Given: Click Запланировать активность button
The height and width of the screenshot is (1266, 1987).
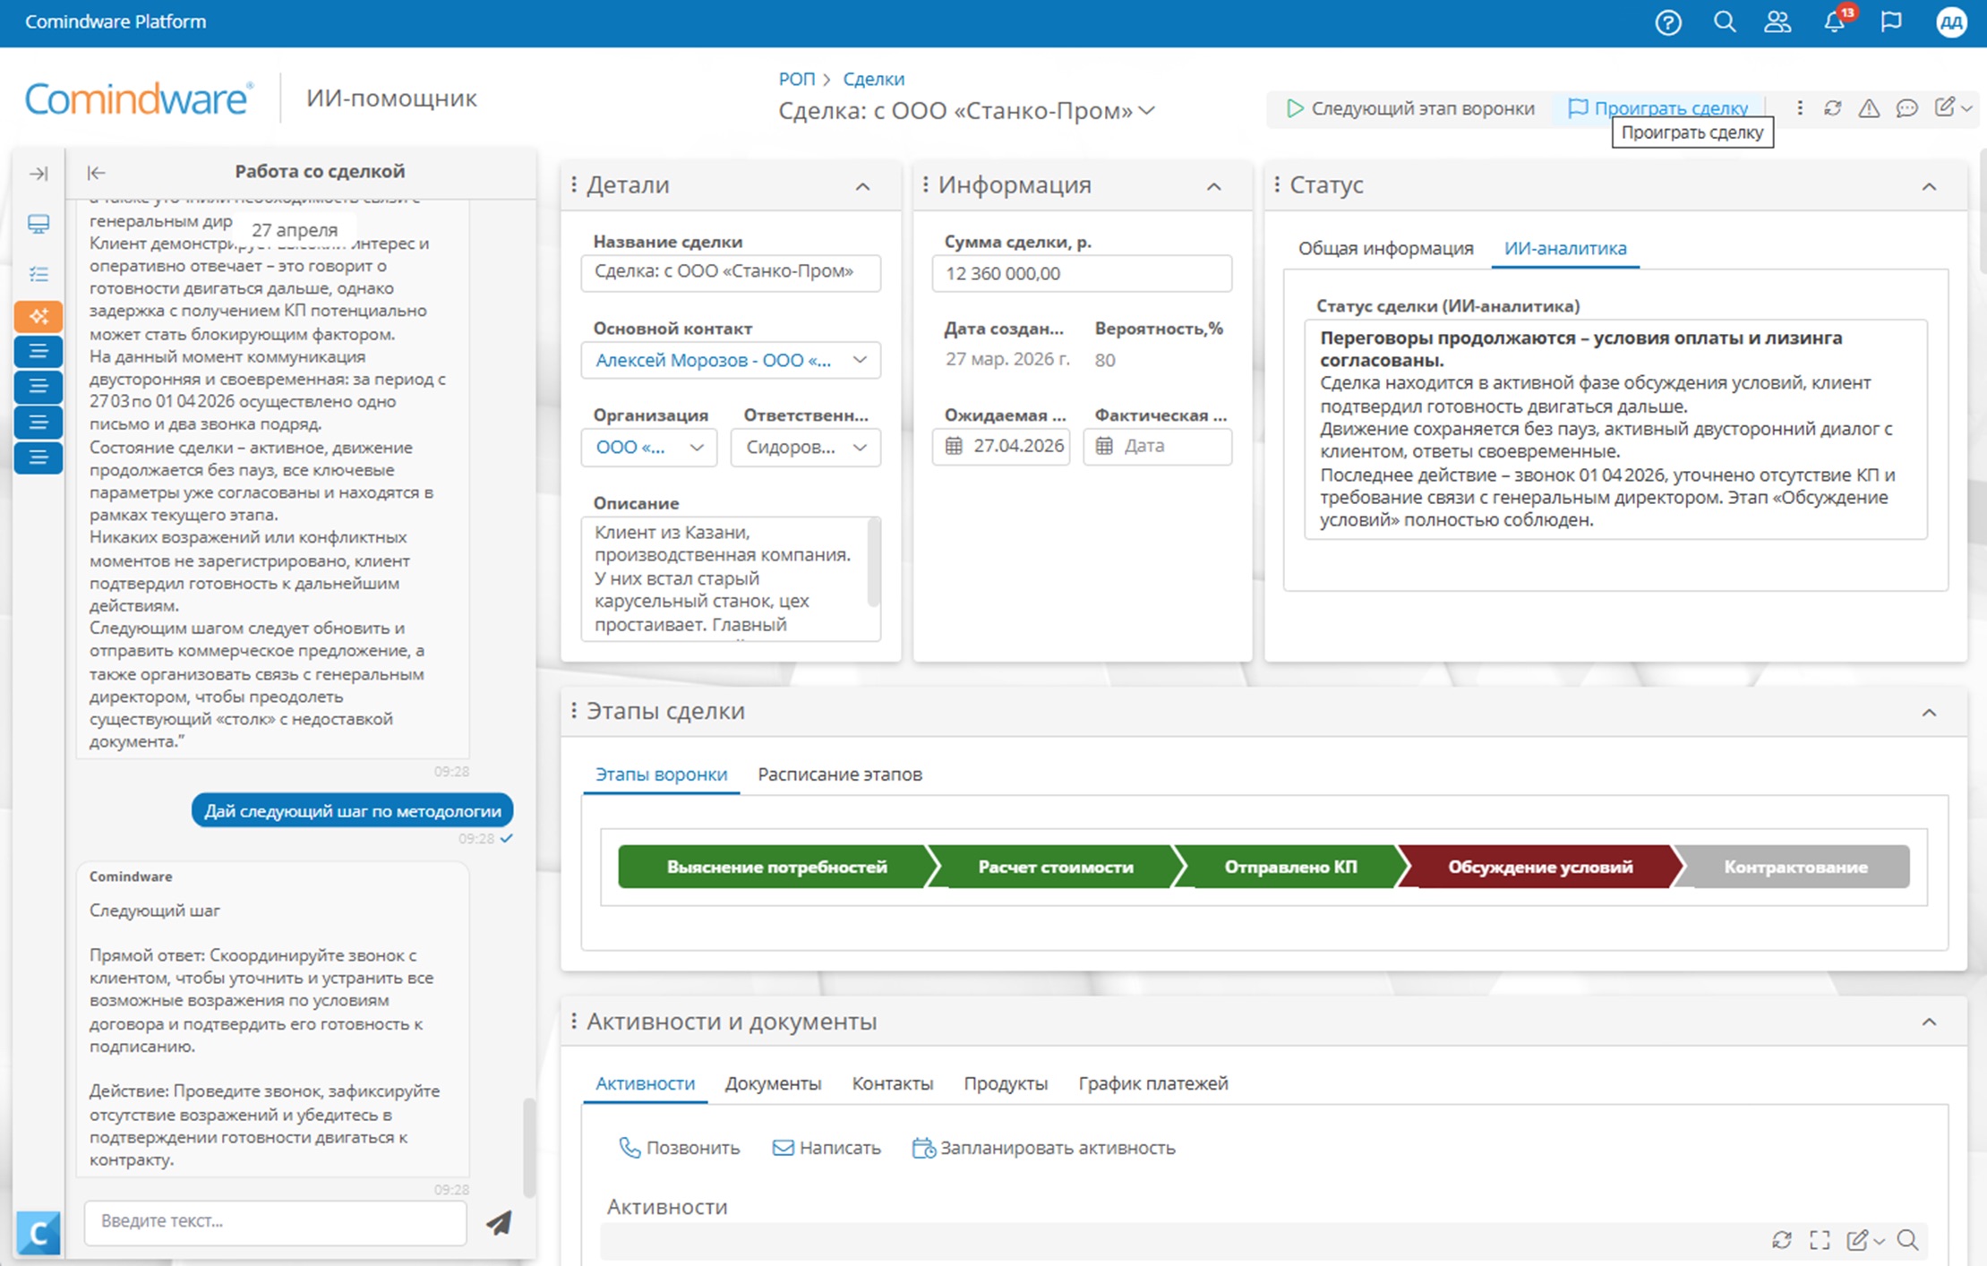Looking at the screenshot, I should pyautogui.click(x=1043, y=1148).
